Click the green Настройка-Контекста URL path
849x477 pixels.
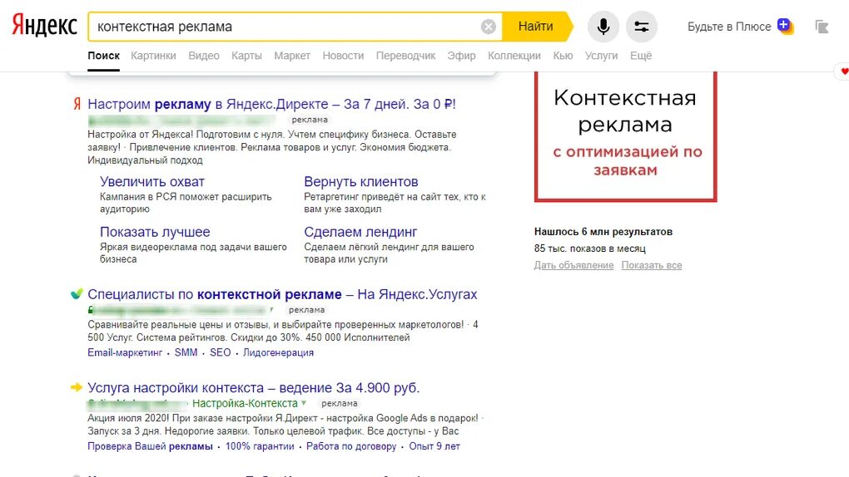tap(245, 403)
